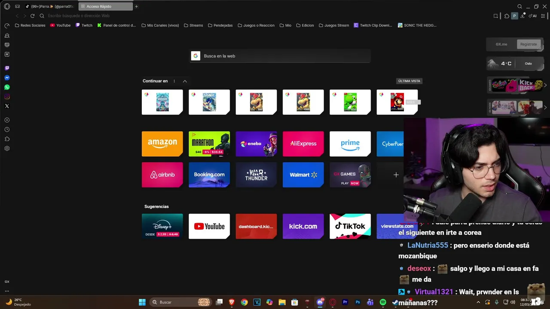550x309 pixels.
Task: Click the GX.me label
Action: pos(501,44)
